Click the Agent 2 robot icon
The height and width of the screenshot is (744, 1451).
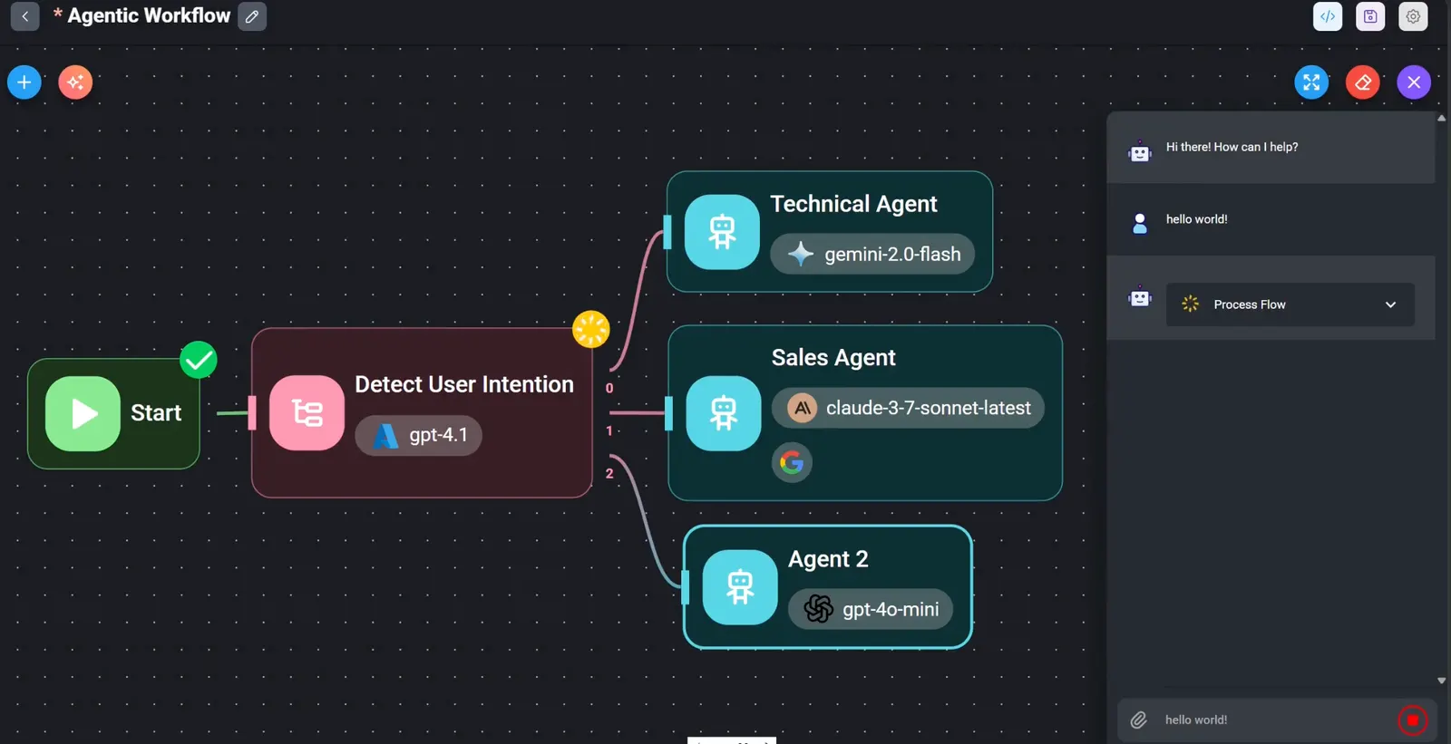740,587
